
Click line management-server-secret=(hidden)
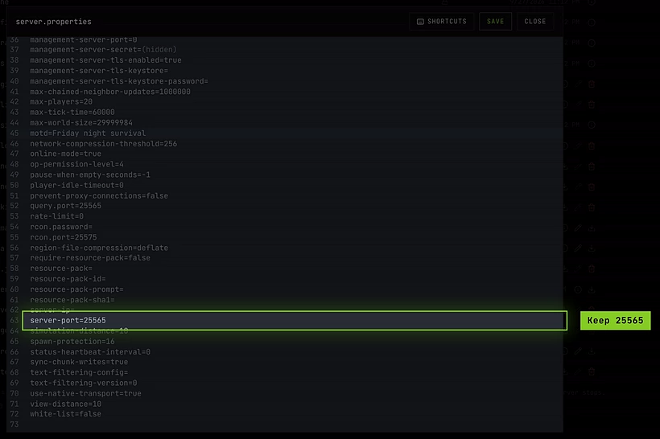(103, 50)
